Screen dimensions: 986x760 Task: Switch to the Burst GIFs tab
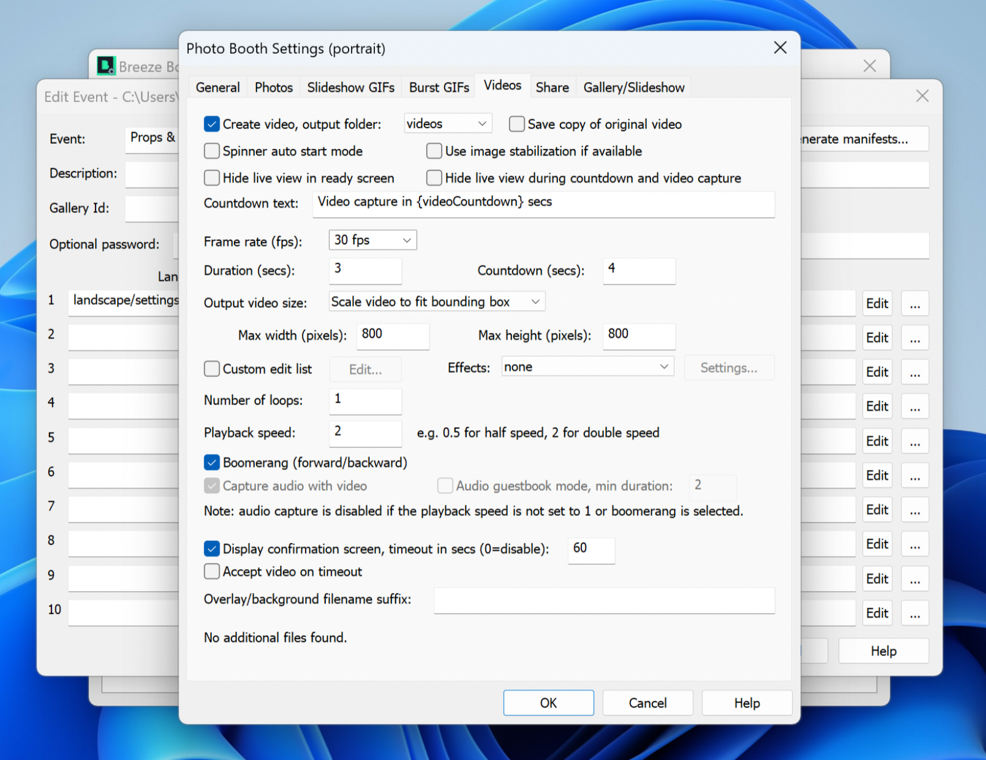pos(439,88)
